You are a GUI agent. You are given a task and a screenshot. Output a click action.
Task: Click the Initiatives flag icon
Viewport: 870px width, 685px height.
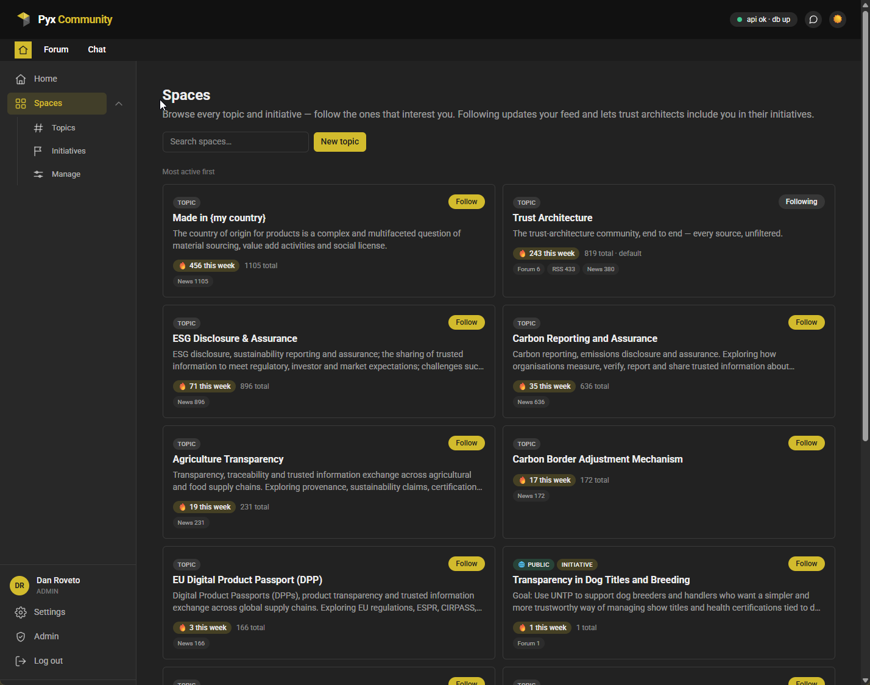[38, 151]
